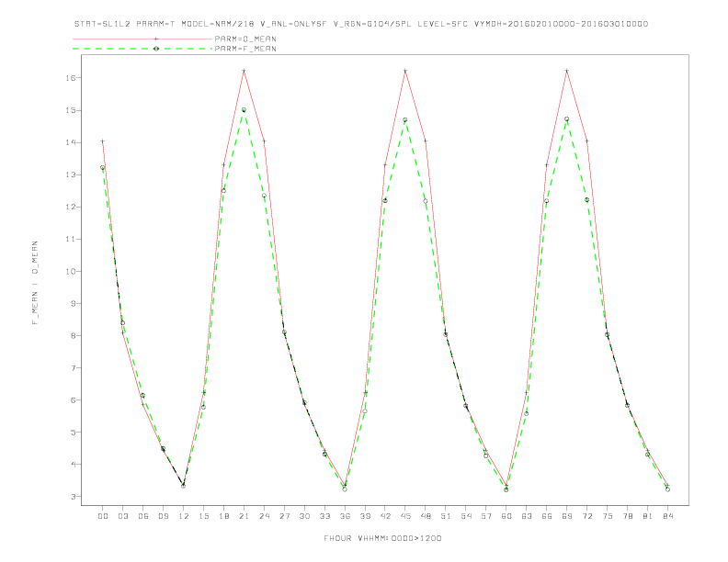Click x-axis tick label 36

click(x=345, y=516)
